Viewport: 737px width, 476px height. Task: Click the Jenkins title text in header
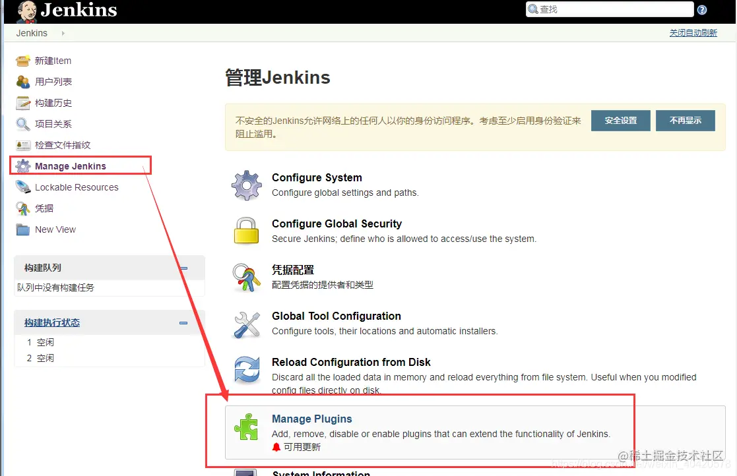pyautogui.click(x=79, y=10)
